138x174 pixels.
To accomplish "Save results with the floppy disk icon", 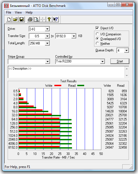I will point(22,19).
